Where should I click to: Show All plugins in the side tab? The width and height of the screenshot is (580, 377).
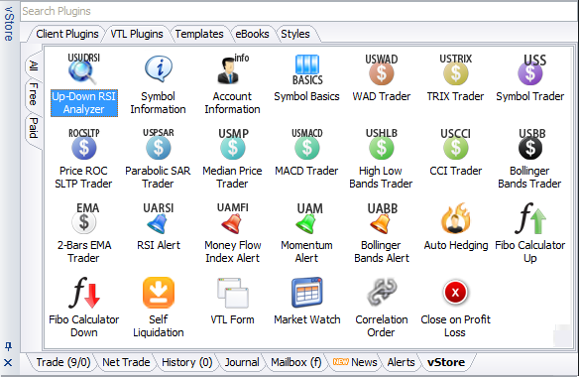point(34,65)
